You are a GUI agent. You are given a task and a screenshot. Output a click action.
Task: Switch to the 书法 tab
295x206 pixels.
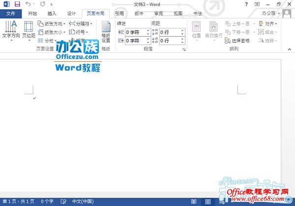click(198, 14)
